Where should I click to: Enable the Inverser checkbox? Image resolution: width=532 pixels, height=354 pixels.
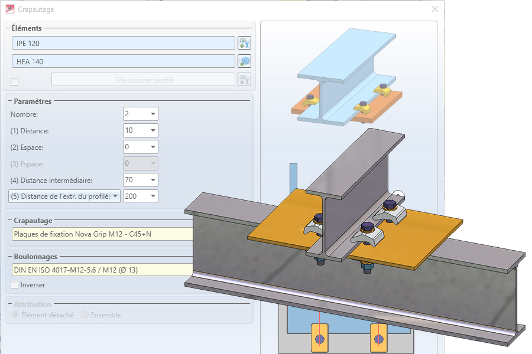15,285
